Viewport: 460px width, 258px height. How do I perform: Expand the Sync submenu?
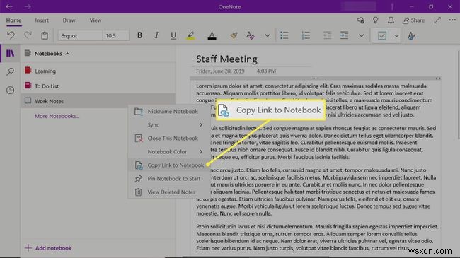(169, 125)
